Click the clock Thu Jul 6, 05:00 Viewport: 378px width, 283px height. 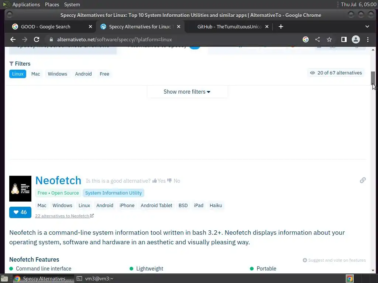[358, 4]
